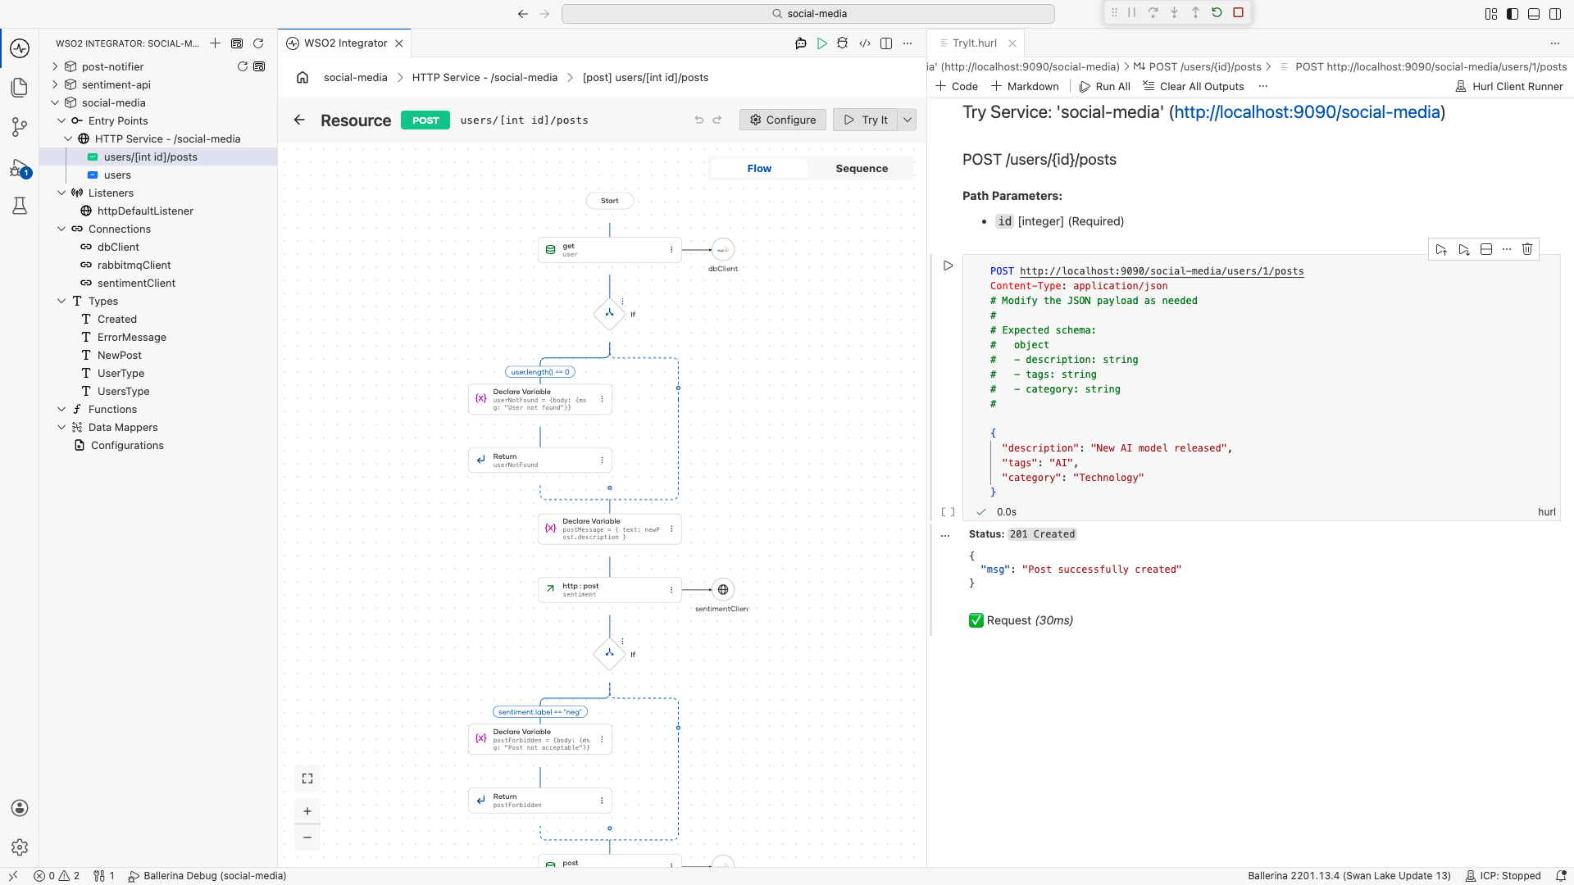Pause debugging from the debug toolbar
1574x885 pixels.
(x=1131, y=12)
